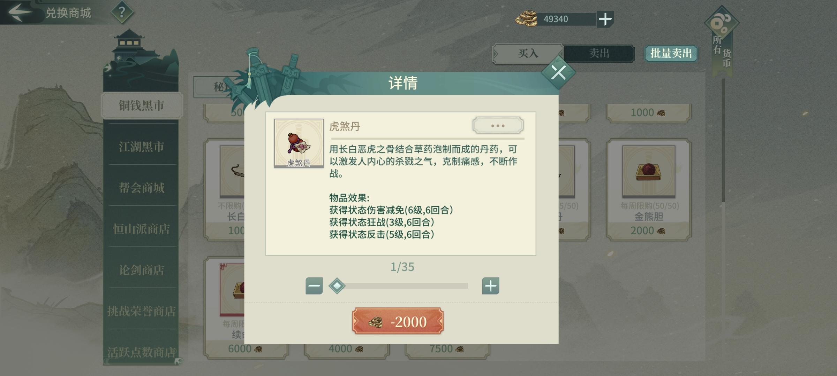Click the 批量卖出 button

coord(671,53)
